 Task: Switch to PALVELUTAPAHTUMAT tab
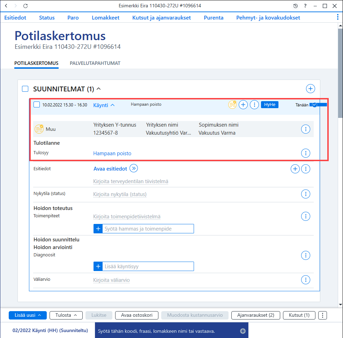[95, 63]
